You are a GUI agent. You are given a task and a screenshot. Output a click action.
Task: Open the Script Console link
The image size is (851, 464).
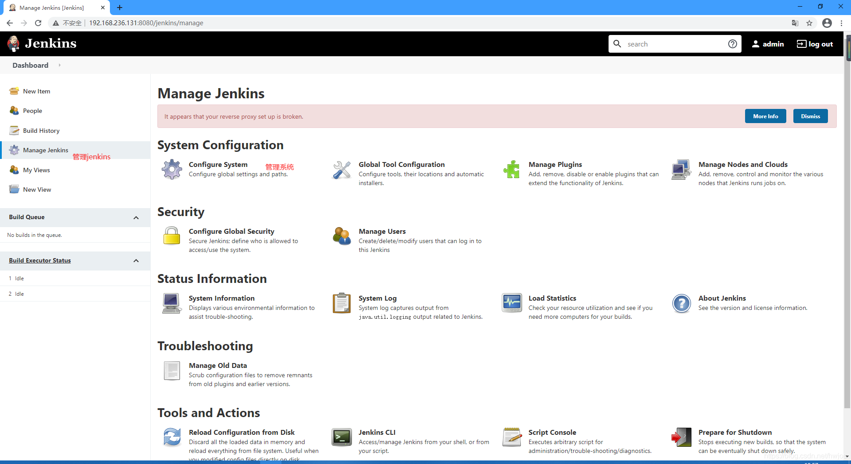coord(552,432)
